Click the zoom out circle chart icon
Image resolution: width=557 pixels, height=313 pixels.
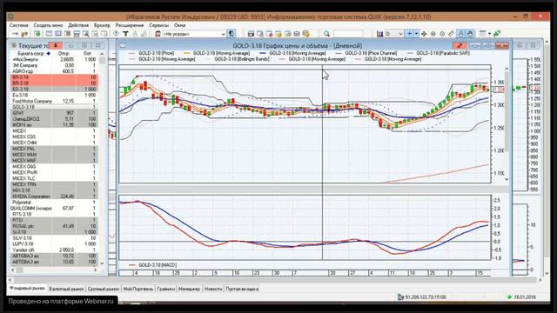(442, 34)
